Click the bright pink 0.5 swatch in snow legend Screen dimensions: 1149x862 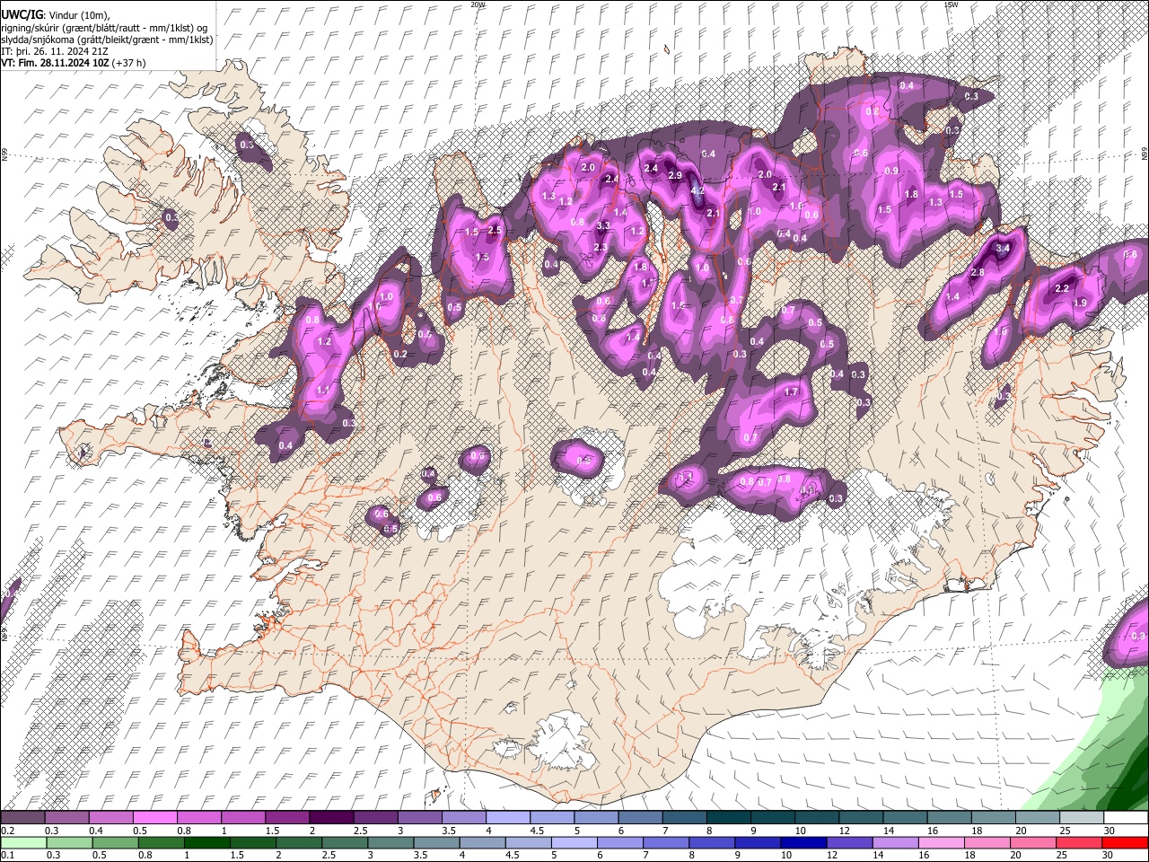pos(154,818)
